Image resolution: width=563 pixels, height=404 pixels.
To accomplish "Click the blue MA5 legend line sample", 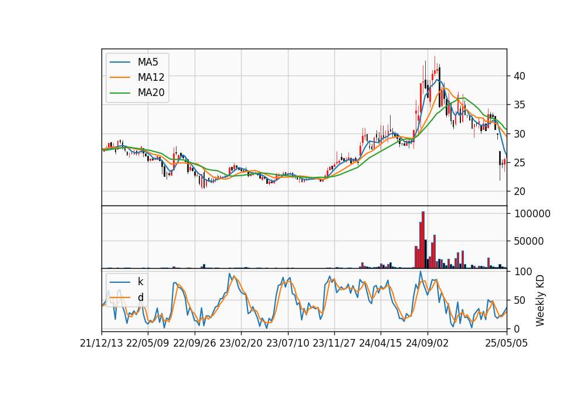I will [x=120, y=62].
